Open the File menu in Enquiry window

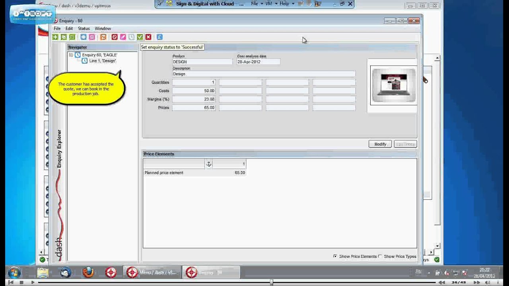coord(57,29)
